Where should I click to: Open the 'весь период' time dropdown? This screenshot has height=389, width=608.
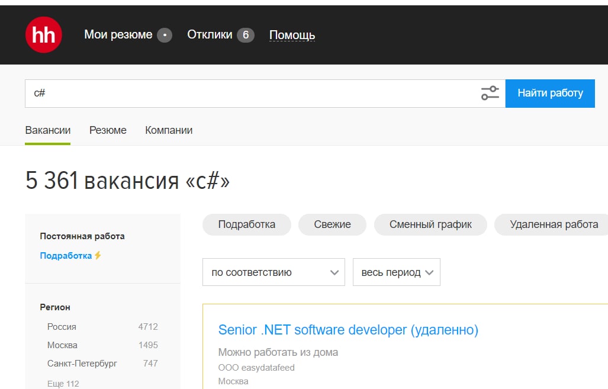396,272
